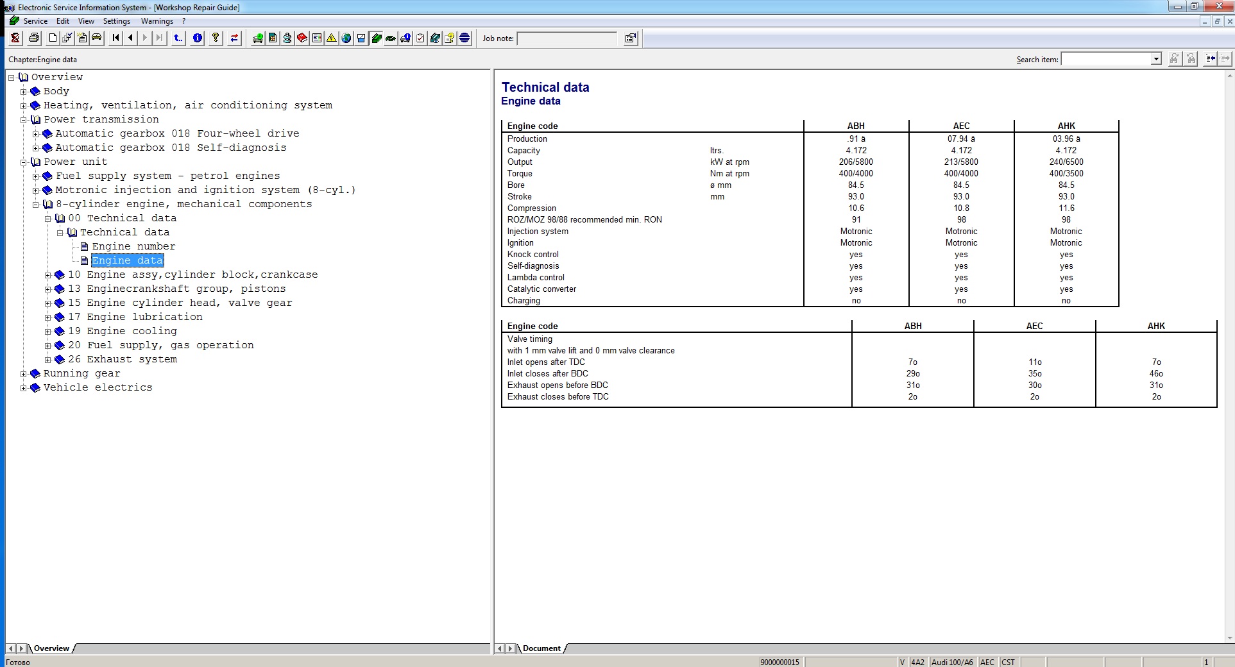Click the globe icon in toolbar

pos(346,38)
